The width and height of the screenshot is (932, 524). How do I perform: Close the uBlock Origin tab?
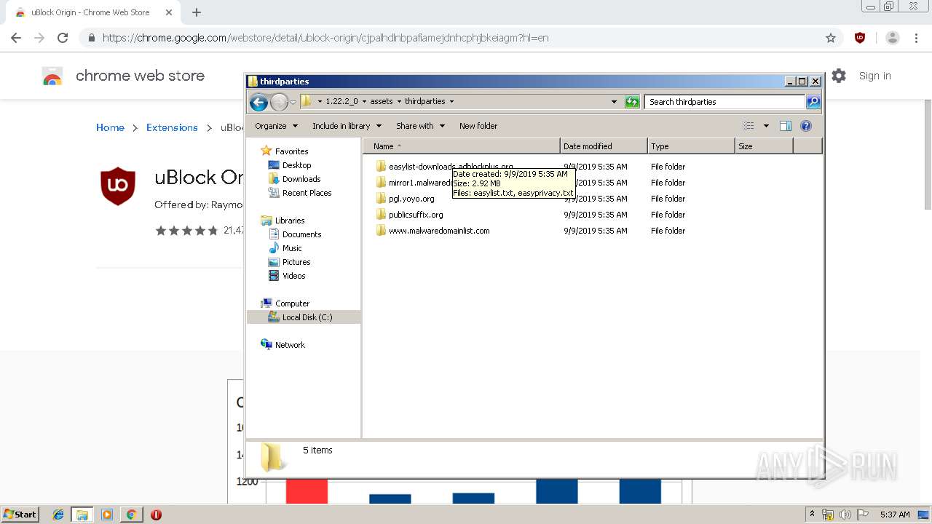point(169,12)
